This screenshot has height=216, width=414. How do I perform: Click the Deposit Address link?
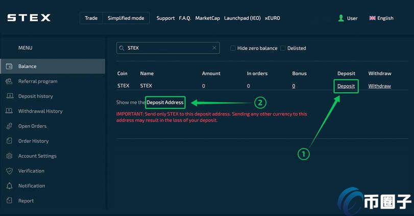click(165, 102)
